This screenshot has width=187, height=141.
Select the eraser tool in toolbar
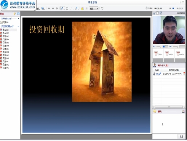[76, 8]
